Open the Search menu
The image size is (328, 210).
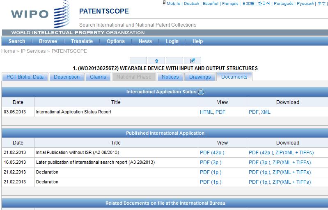point(17,41)
